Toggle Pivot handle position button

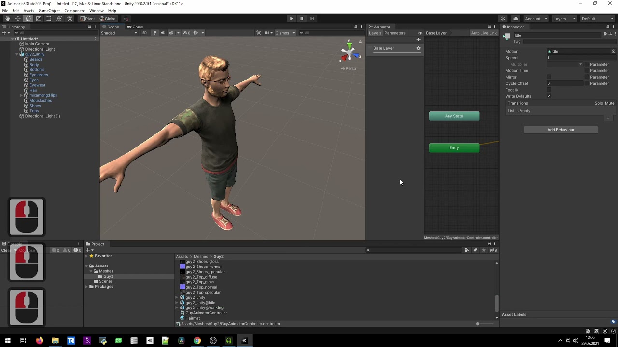tap(88, 19)
